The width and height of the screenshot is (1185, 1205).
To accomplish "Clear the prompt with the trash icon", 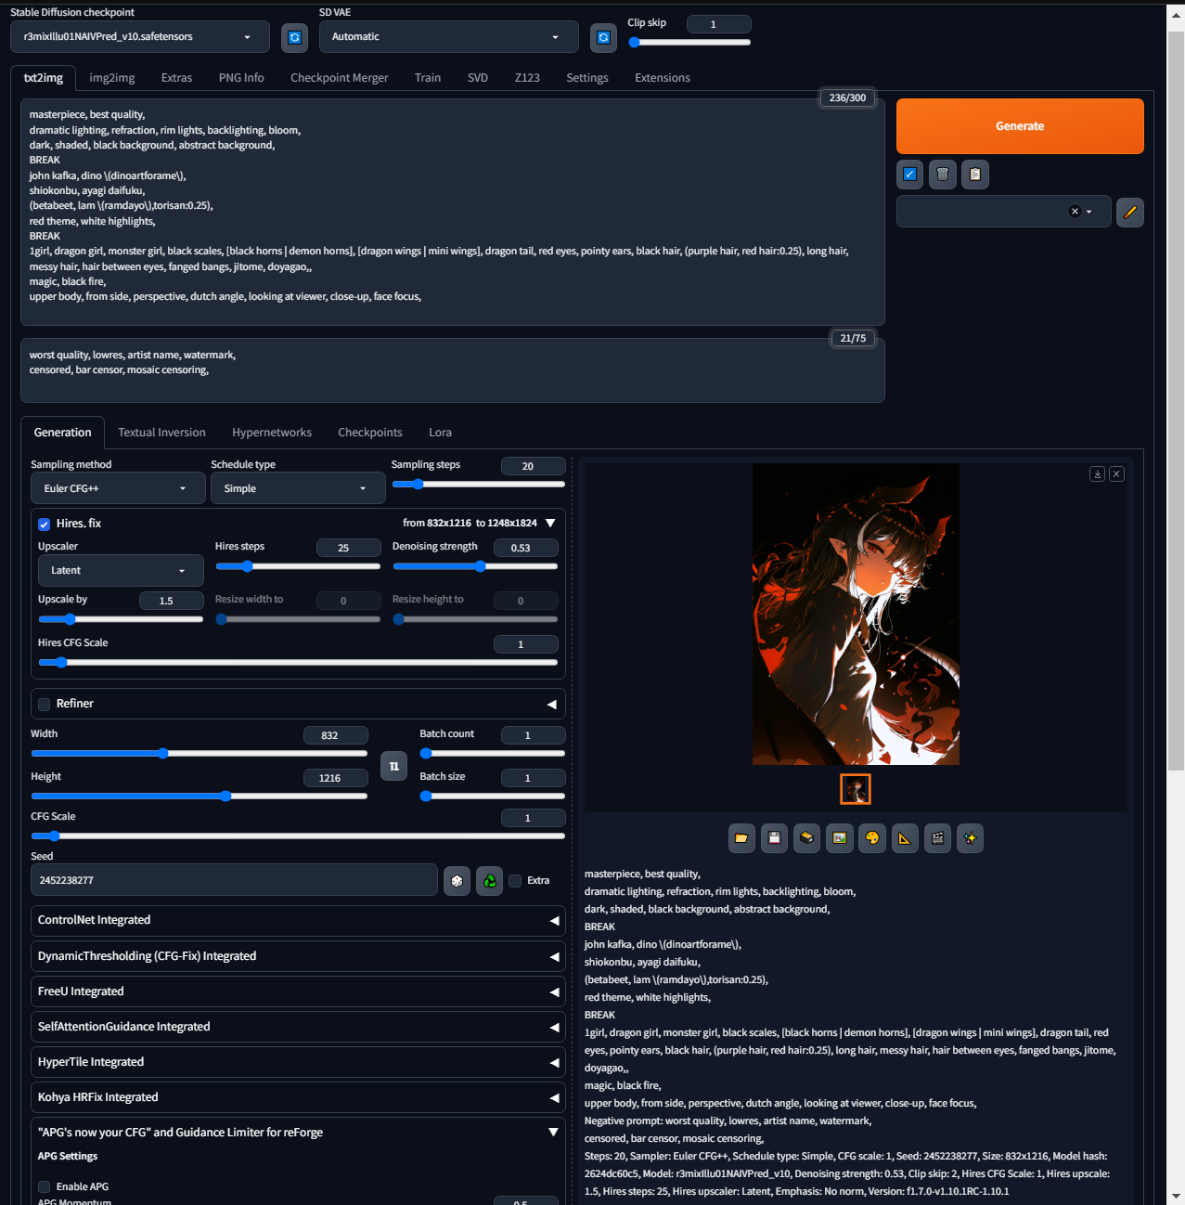I will [943, 175].
